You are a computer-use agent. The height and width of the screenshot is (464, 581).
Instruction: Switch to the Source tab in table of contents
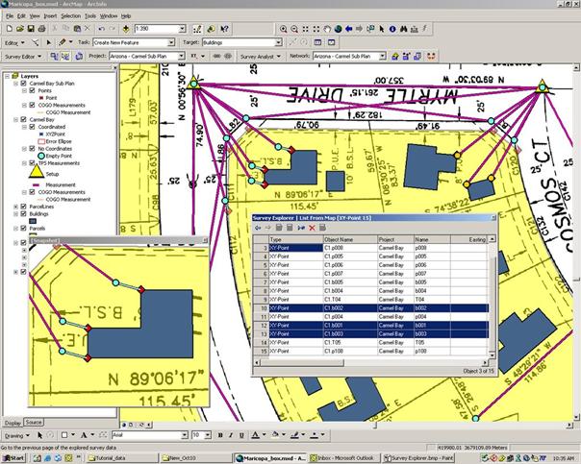pyautogui.click(x=34, y=423)
